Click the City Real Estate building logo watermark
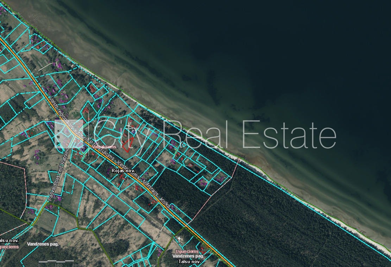Screen dimensions: 391x267 click(x=69, y=134)
